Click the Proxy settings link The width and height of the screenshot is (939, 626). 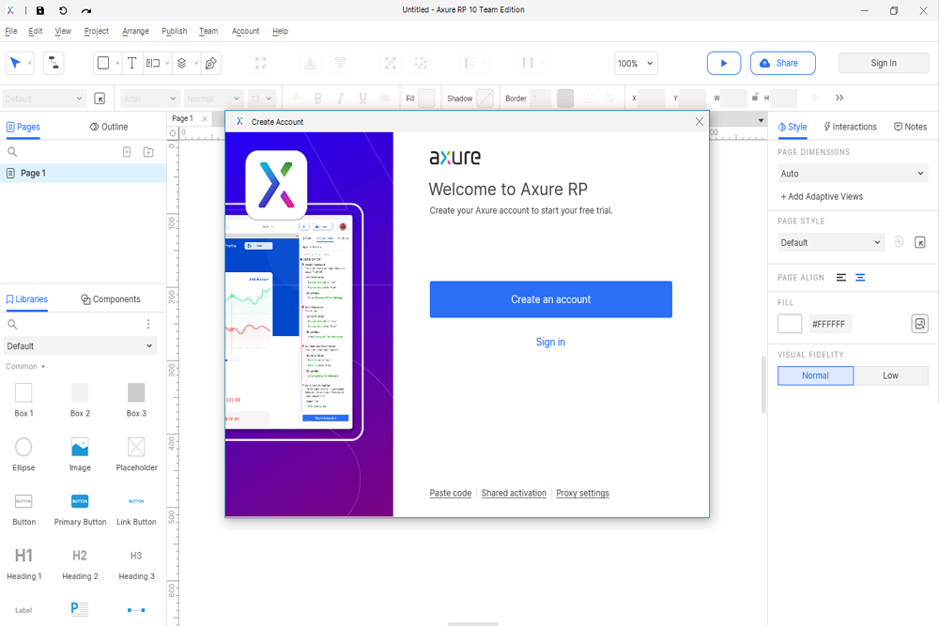tap(582, 493)
